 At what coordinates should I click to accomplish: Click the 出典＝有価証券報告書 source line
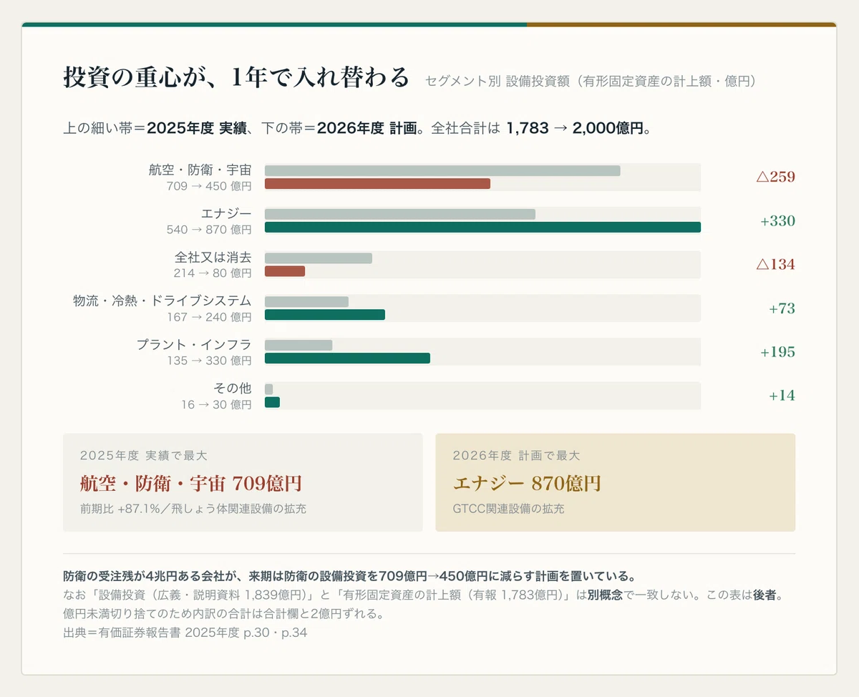(185, 633)
